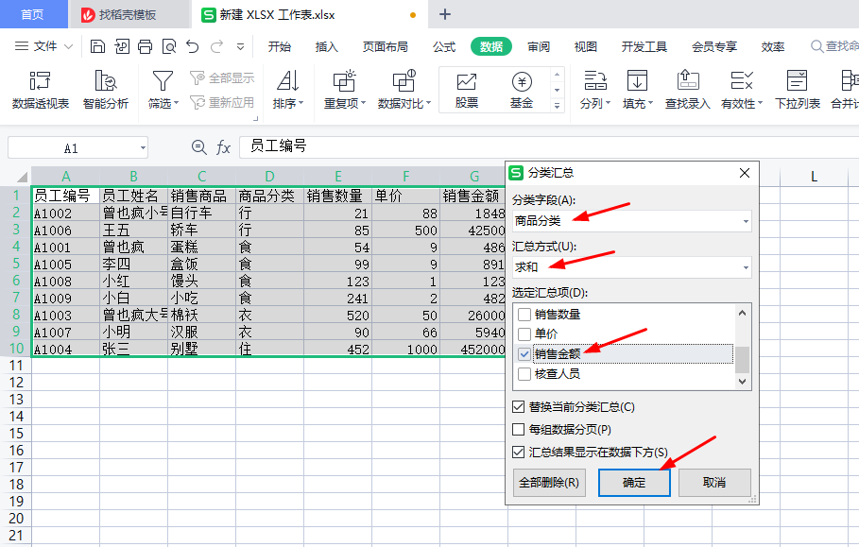Switch to the 插入 ribbon tab
The width and height of the screenshot is (859, 547).
pos(327,46)
